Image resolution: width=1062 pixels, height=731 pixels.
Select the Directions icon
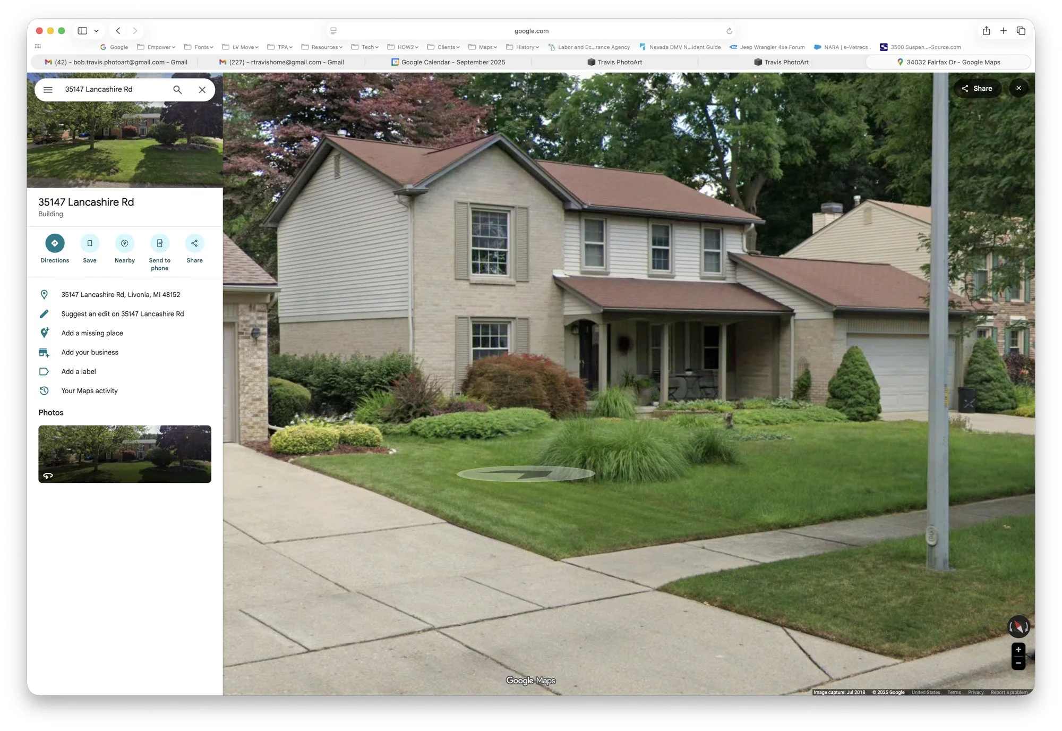point(55,243)
